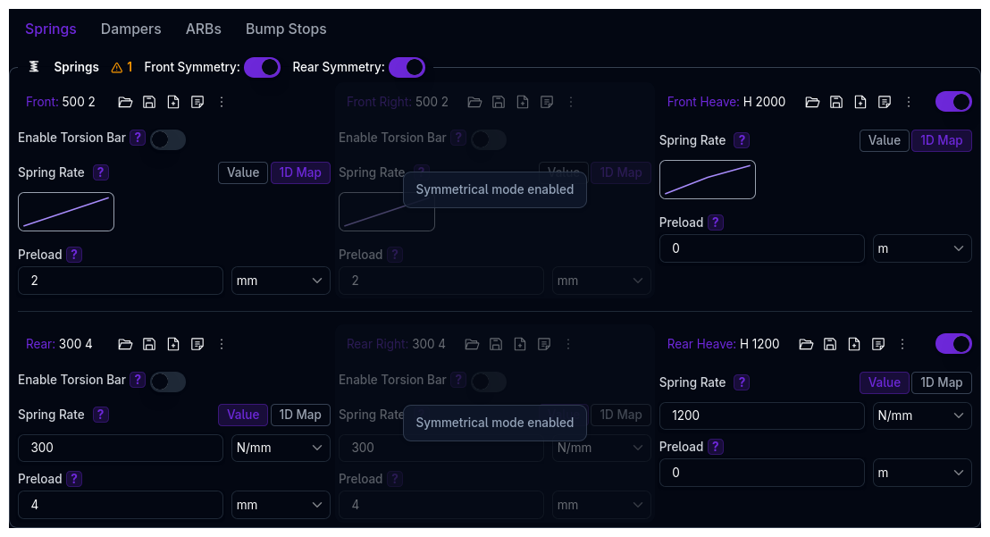Click the Springs warning triangle icon
Viewport: 990px width, 537px height.
[117, 67]
